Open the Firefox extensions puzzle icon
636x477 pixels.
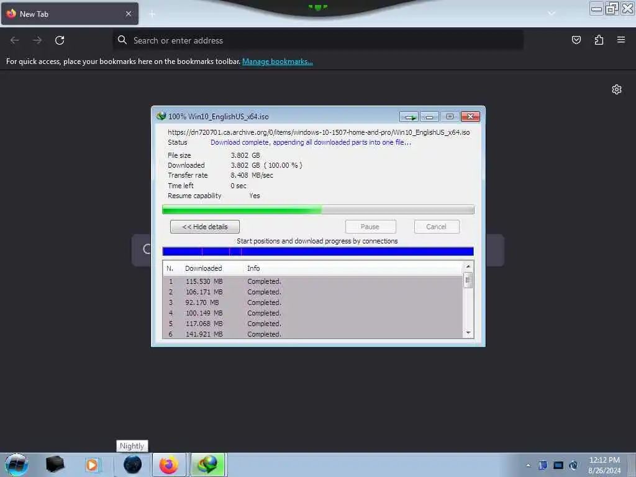point(599,40)
